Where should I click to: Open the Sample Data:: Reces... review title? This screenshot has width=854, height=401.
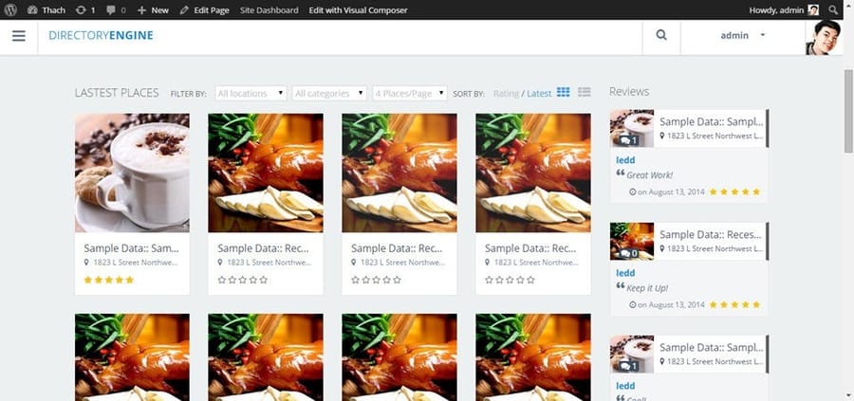click(x=711, y=234)
